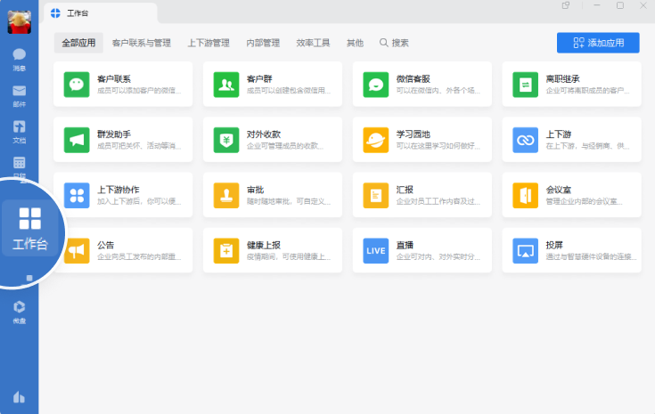Launch the 微信客服 app icon
Viewport: 655px width, 414px height.
(x=376, y=85)
